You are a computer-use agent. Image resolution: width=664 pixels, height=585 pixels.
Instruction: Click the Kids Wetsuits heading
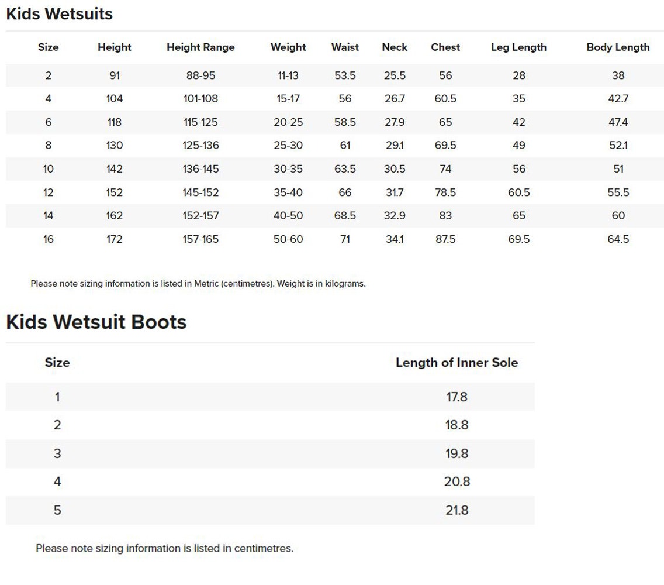[59, 14]
